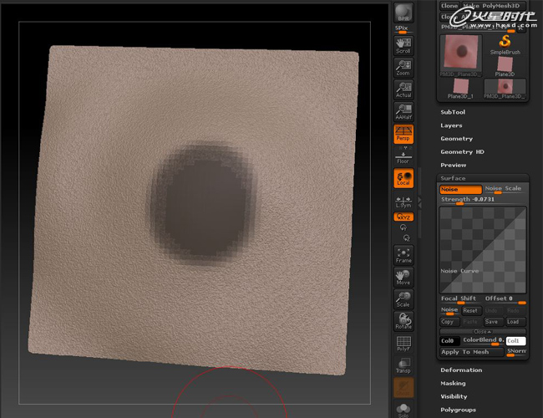Expand the Deformation section
The image size is (543, 418).
(x=461, y=370)
